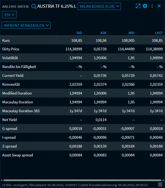Select the Z-spread row label
This screenshot has height=188, width=165.
[x=9, y=146]
